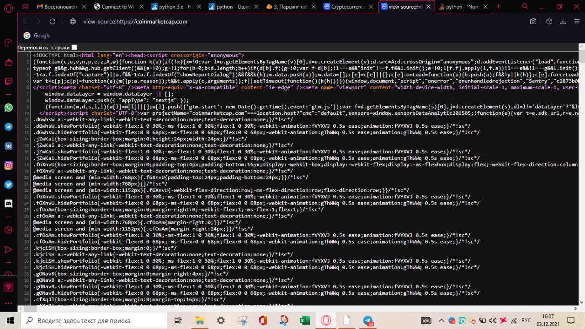Add a new tab with plus
This screenshot has width=585, height=329.
coord(498,6)
